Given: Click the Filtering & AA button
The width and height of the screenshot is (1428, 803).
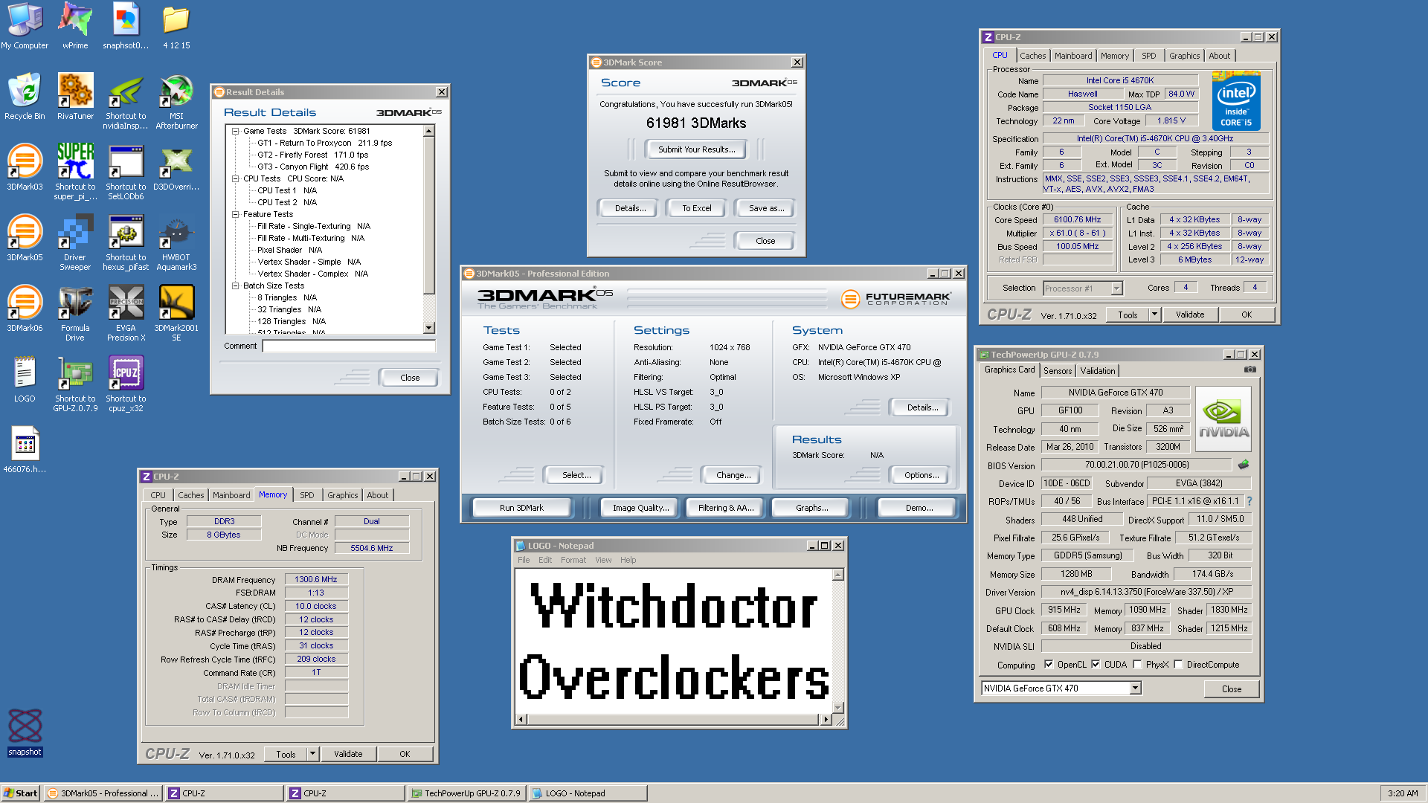Looking at the screenshot, I should click(726, 508).
